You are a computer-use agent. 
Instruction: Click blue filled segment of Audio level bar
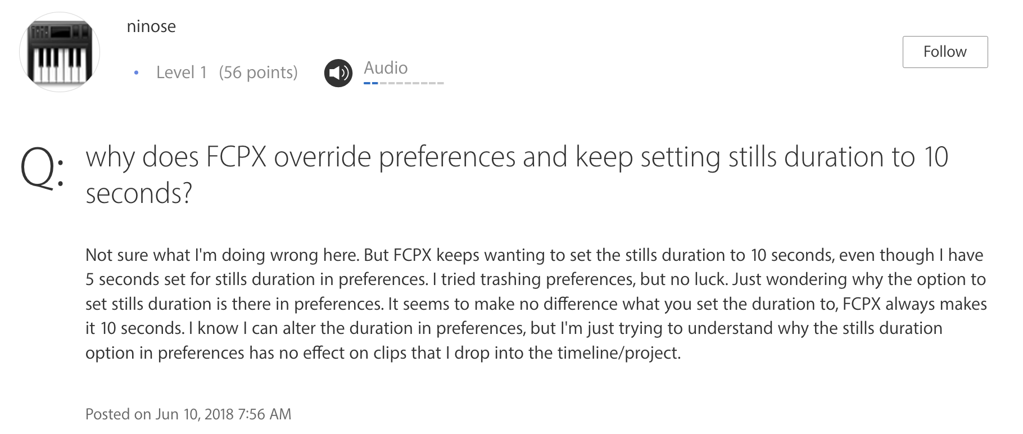click(x=370, y=83)
